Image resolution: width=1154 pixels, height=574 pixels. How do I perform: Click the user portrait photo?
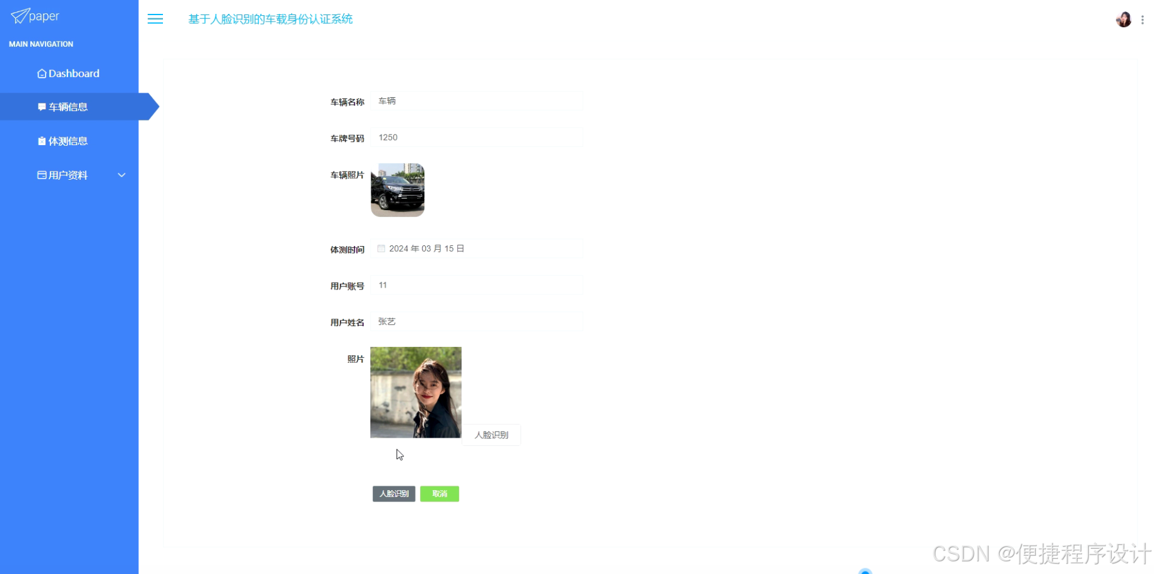[416, 392]
